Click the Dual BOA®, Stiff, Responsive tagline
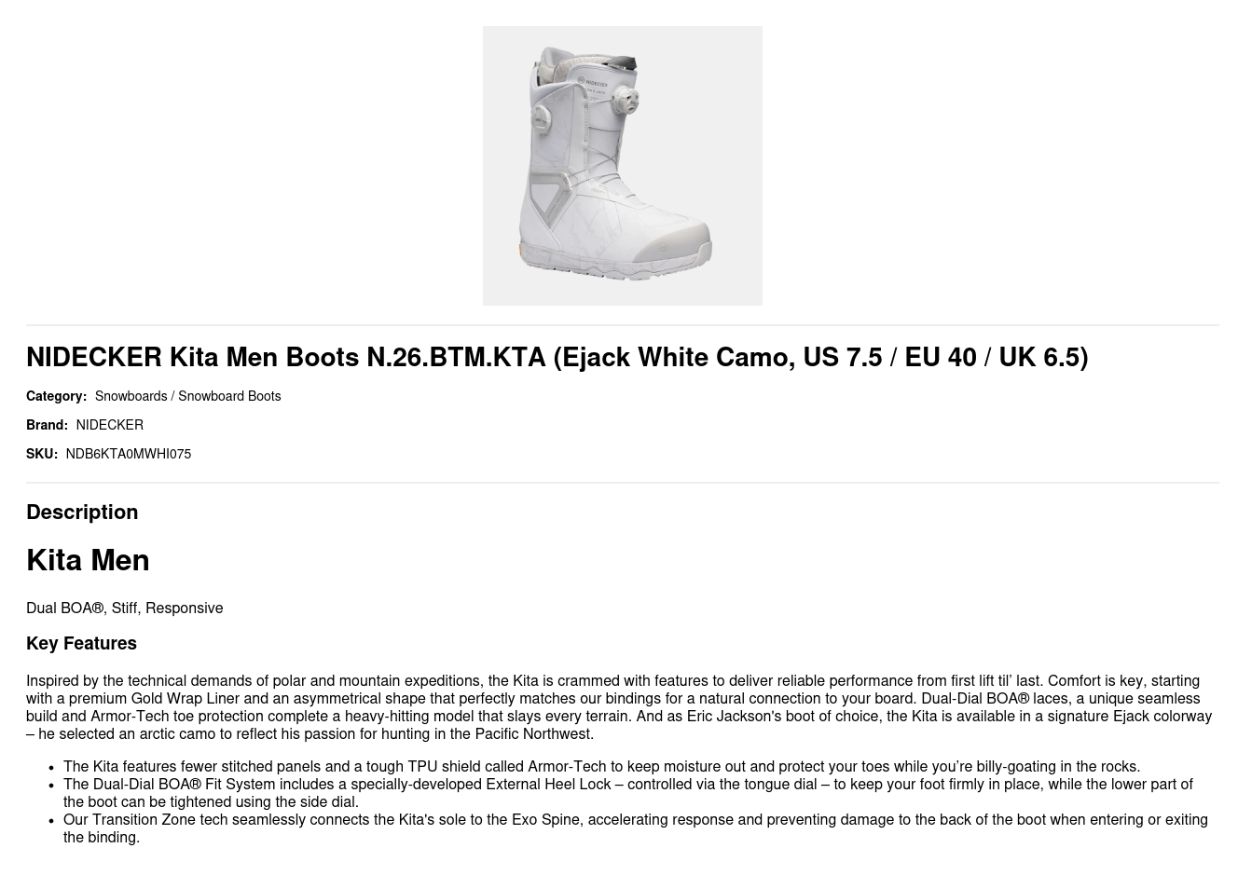 coord(124,608)
